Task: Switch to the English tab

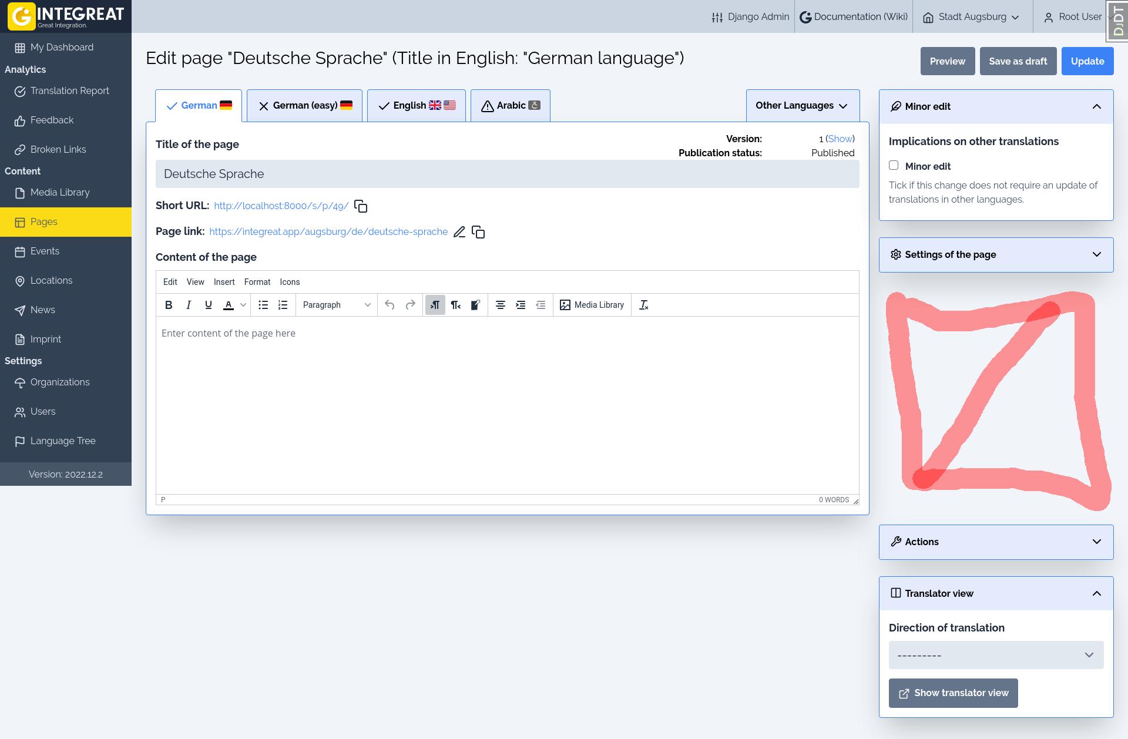Action: coord(416,105)
